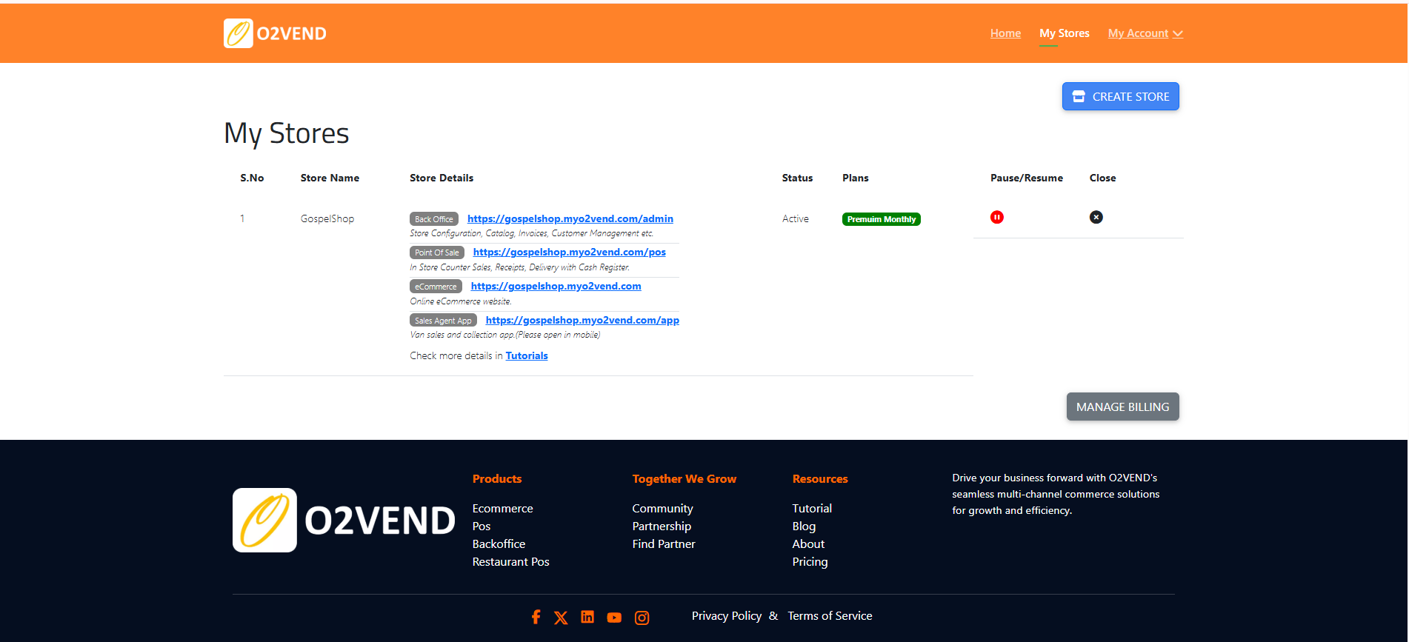The image size is (1409, 642).
Task: Open the gospelshop admin back office link
Action: click(x=570, y=218)
